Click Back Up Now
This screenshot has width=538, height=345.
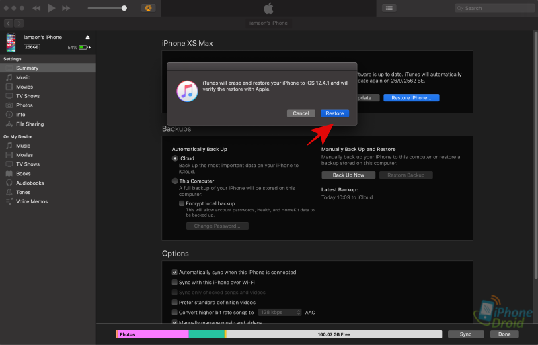(348, 175)
